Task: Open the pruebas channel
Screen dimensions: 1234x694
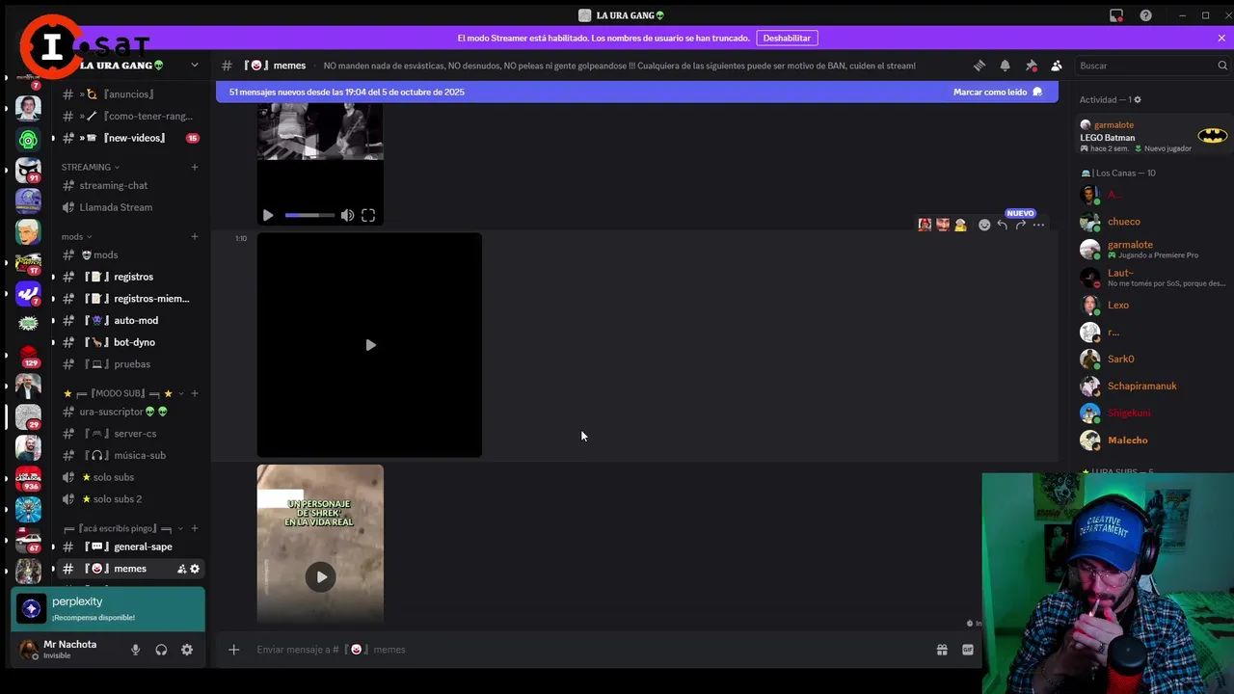Action: (x=130, y=364)
